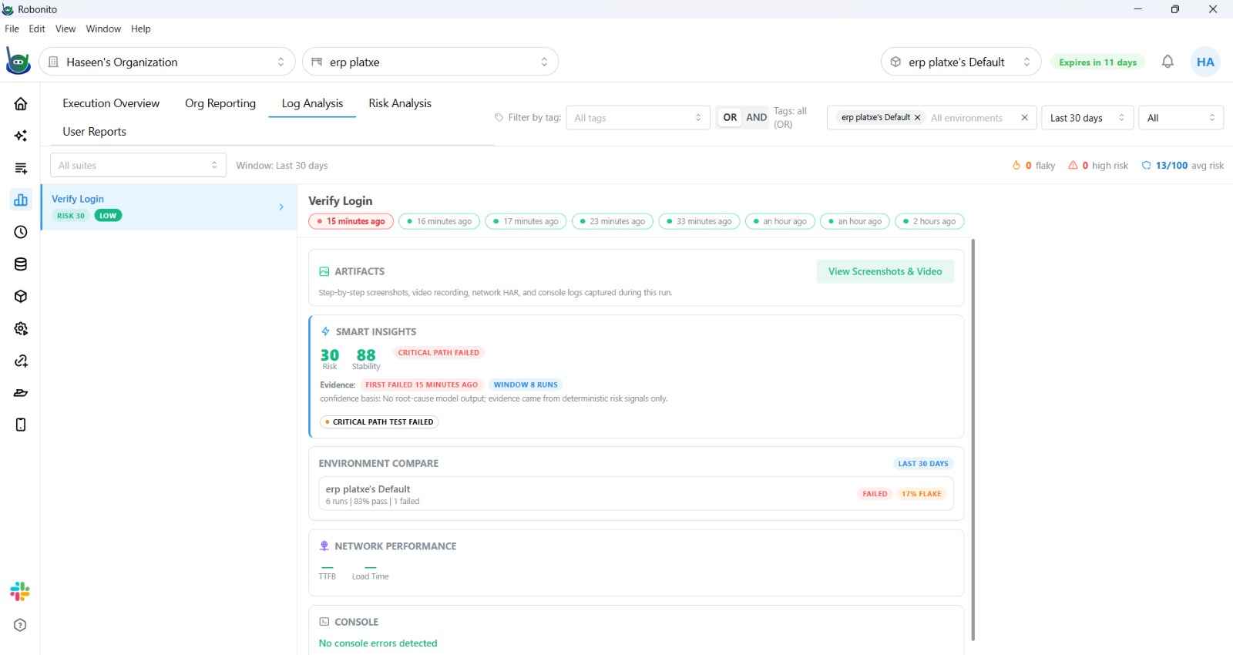The width and height of the screenshot is (1233, 655).
Task: Open the HA user avatar
Action: click(1205, 62)
